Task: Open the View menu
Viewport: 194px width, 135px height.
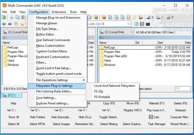Action: 22,12
